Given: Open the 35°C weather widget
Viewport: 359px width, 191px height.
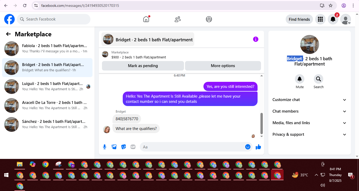Looking at the screenshot, I should point(300,175).
